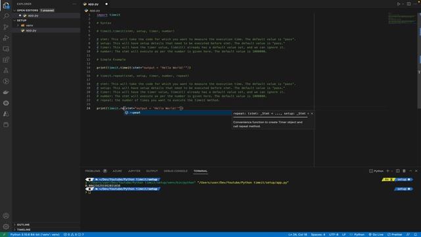Open the Explorer panel more actions ellipsis
The image size is (421, 237).
(x=74, y=4)
